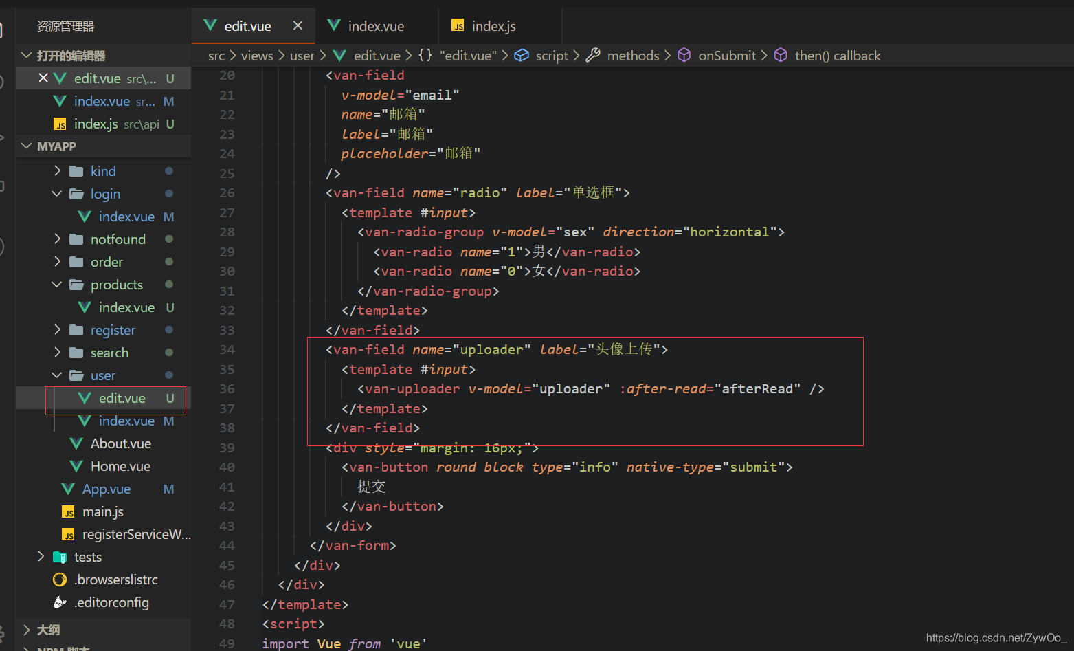Switch to the index.js editor tab
The height and width of the screenshot is (651, 1074).
coord(493,26)
